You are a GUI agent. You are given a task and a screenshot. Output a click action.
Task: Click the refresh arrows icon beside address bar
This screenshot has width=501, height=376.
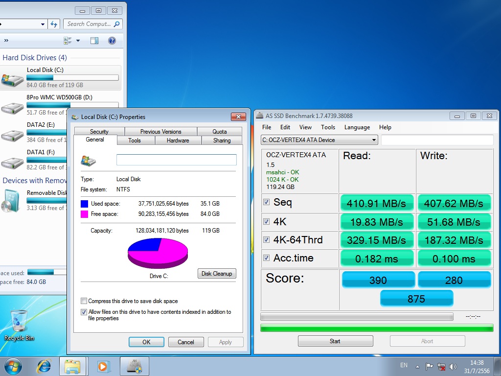54,24
